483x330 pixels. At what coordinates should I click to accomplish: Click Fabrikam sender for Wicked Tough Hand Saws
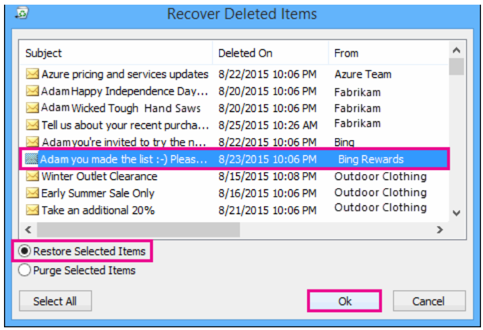pos(358,108)
